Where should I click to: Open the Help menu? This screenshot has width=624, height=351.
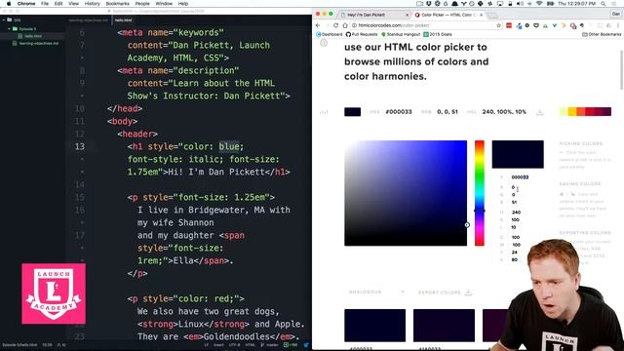click(x=183, y=4)
